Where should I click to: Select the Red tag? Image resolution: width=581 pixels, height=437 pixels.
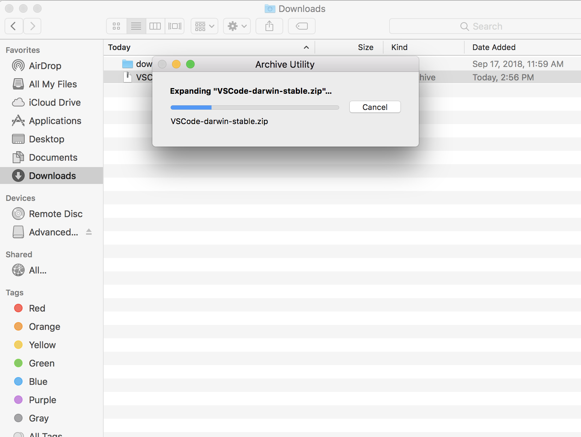[37, 308]
